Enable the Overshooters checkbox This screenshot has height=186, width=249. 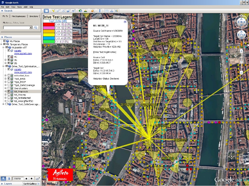(x=9, y=88)
